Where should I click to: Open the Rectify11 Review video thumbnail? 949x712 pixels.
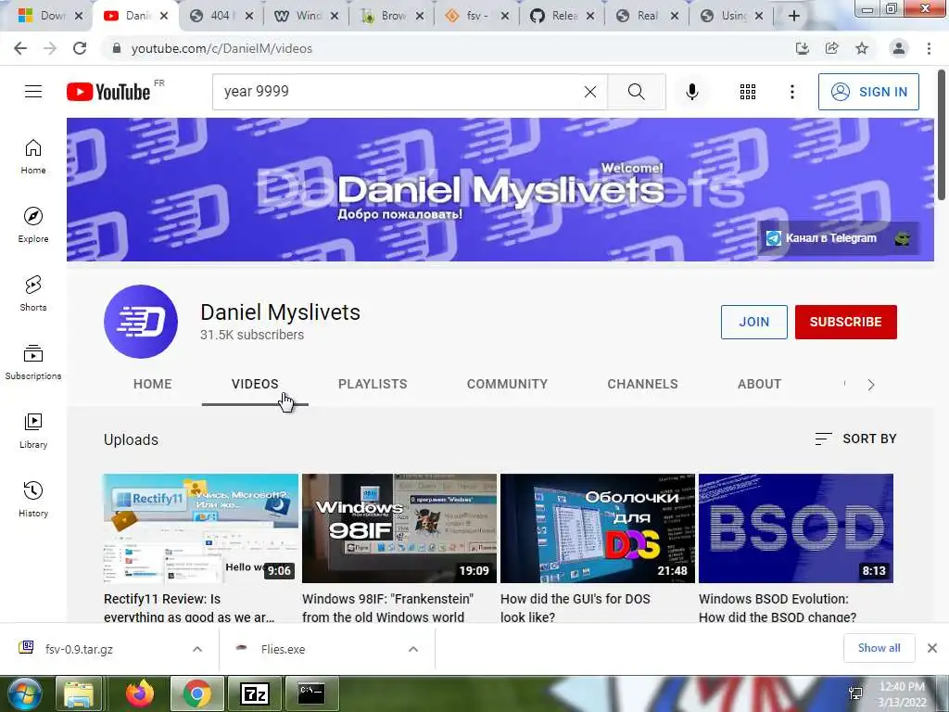click(x=201, y=528)
